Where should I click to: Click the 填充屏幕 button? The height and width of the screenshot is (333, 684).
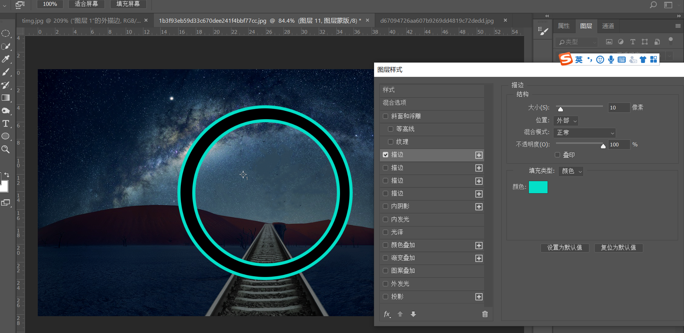click(x=128, y=4)
